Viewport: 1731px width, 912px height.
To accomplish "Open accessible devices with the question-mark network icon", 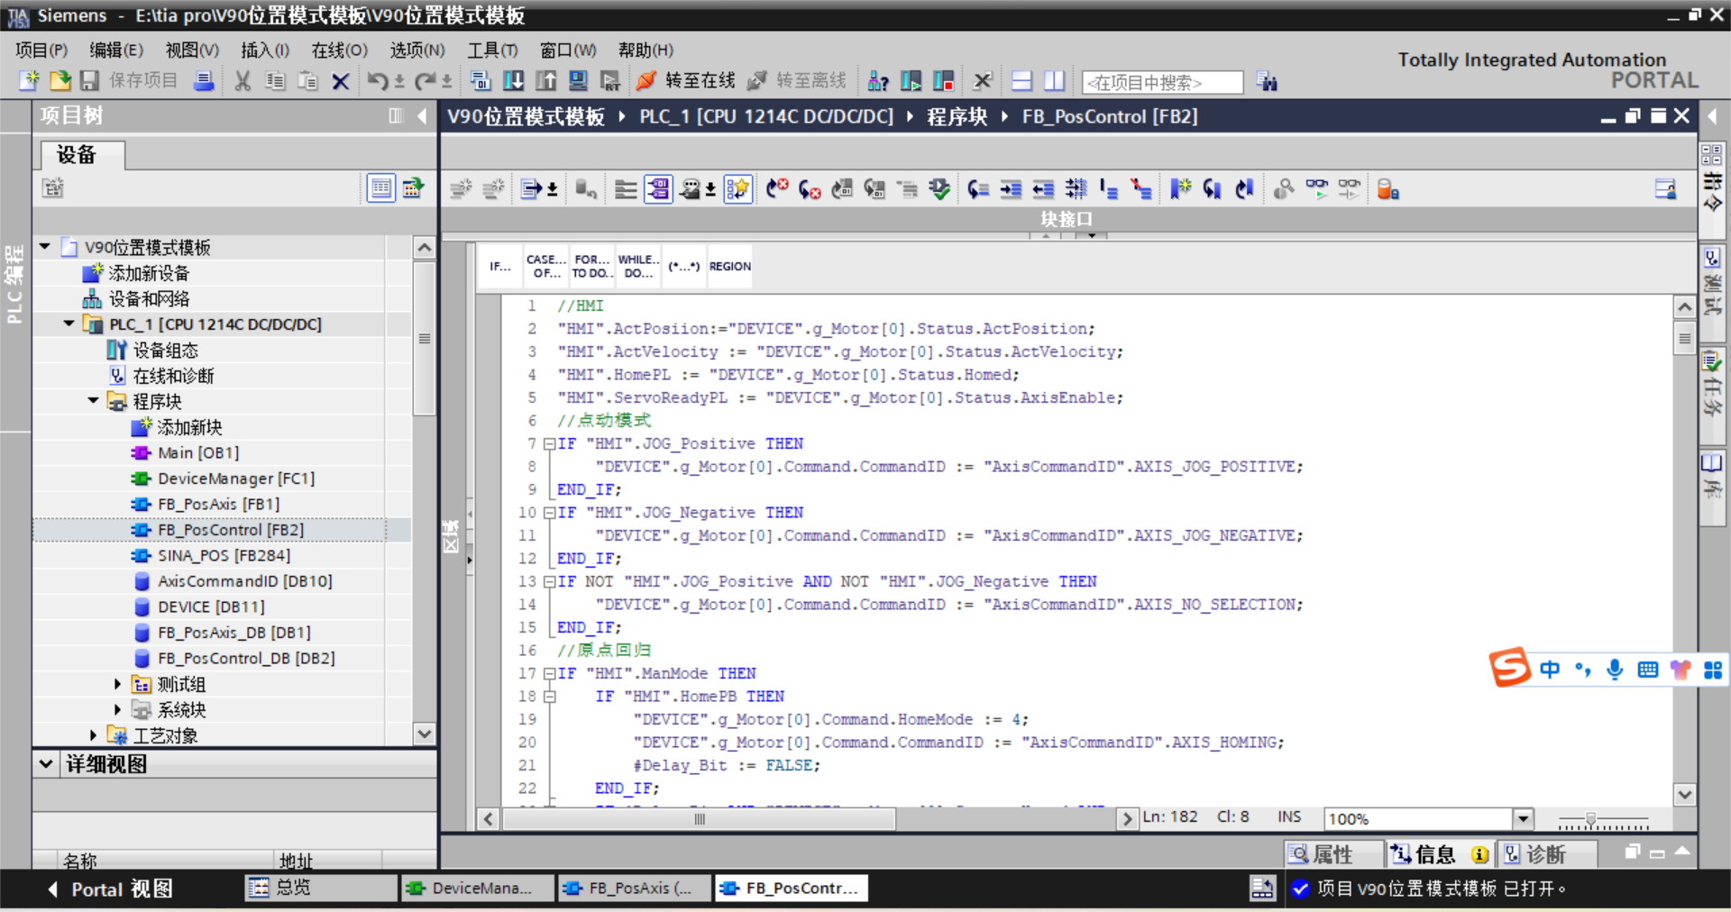I will click(877, 81).
